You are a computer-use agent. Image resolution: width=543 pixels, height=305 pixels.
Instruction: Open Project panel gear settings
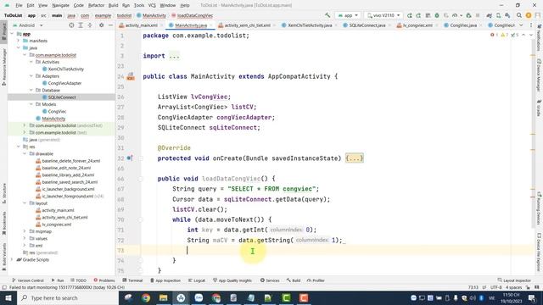(101, 25)
